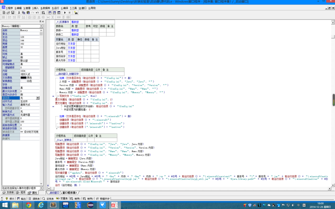The image size is (335, 209).
Task: Click the code editor vertical scrollbar down arrow
Action: click(332, 185)
